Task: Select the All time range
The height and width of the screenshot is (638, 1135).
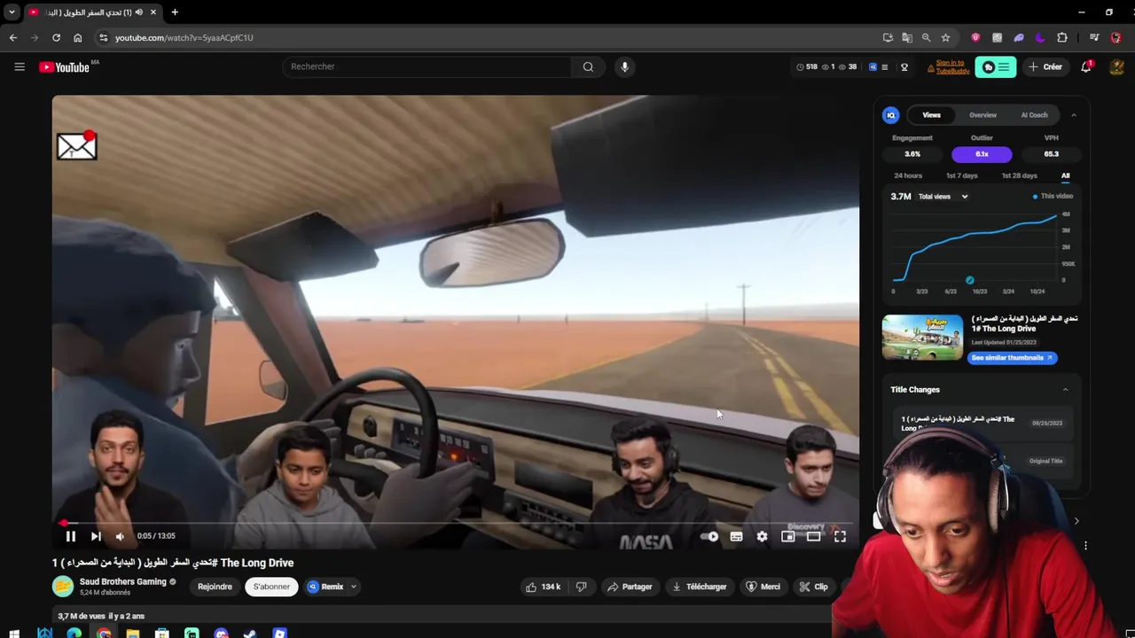Action: 1065,175
